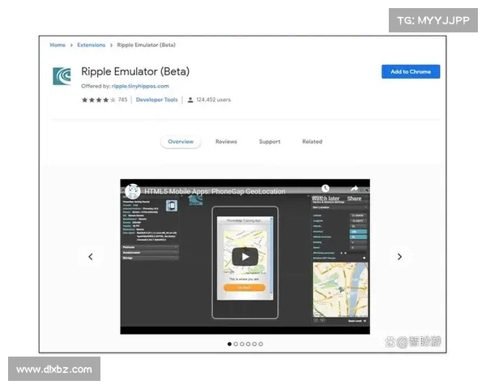The height and width of the screenshot is (389, 486).
Task: Click the Ripple Emulator (Beta) breadcrumb text
Action: pyautogui.click(x=146, y=45)
